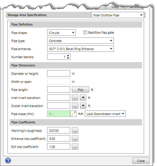Open the Pipe shape Circular dropdown
Screen dimensions: 157x166
click(62, 33)
